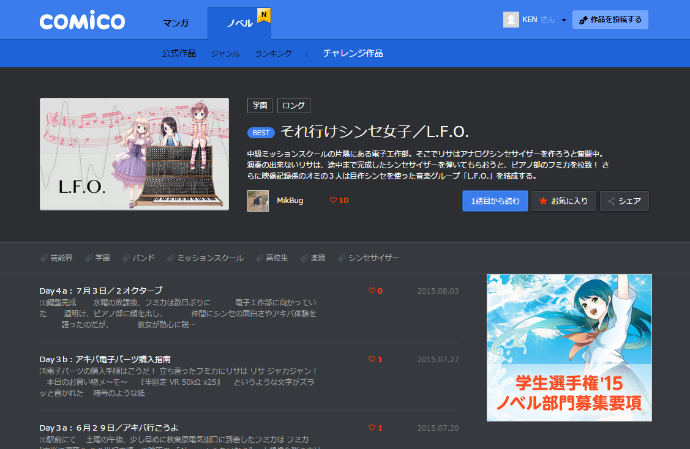Click title それ行けシンセ女子／L.F.O.
The width and height of the screenshot is (690, 449).
[375, 132]
